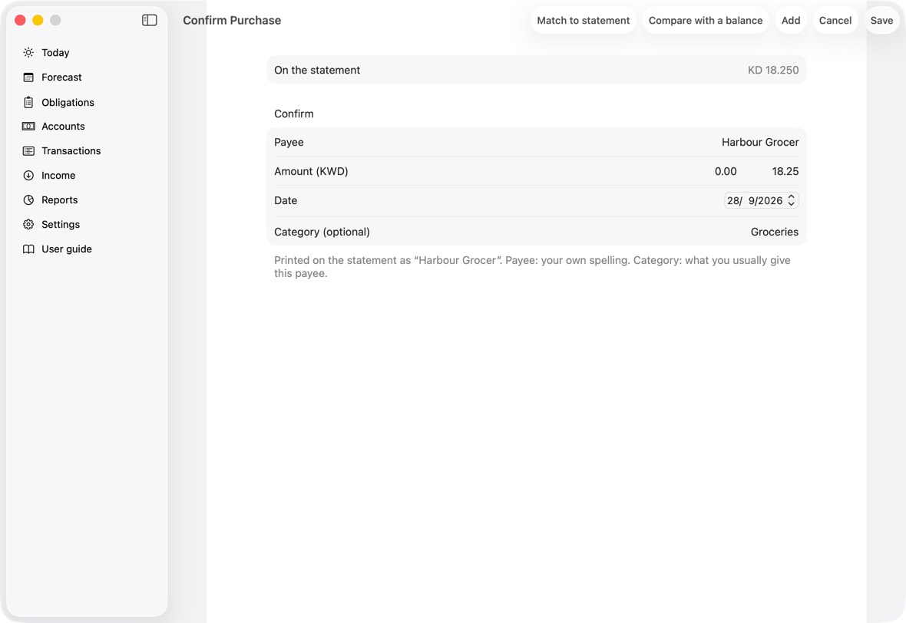
Task: Click the Income down-arrow icon
Action: 28,176
